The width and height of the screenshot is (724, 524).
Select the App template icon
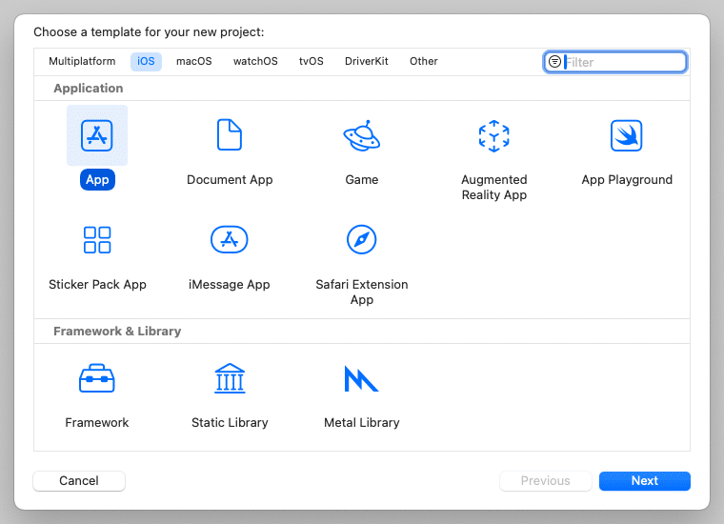click(x=97, y=135)
